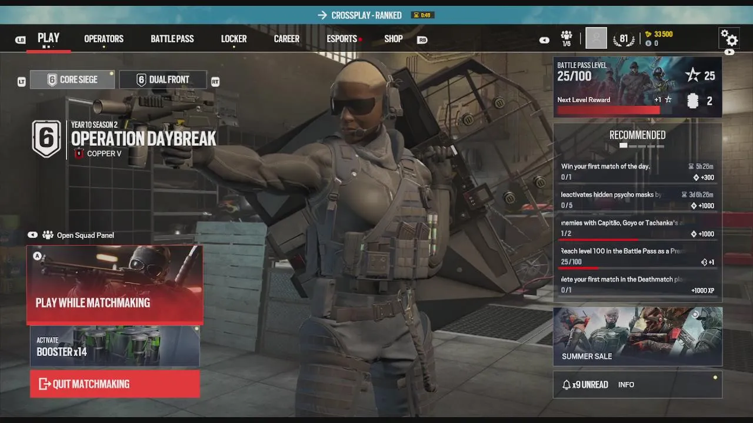
Task: Click the exit icon on Quit Matchmaking
Action: point(44,384)
